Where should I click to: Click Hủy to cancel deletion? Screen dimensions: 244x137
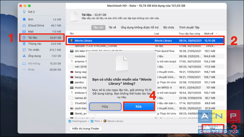pos(105,107)
